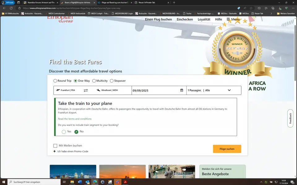Click the page vertical scrollbar
Viewport: 297px width, 185px height.
tap(295, 53)
